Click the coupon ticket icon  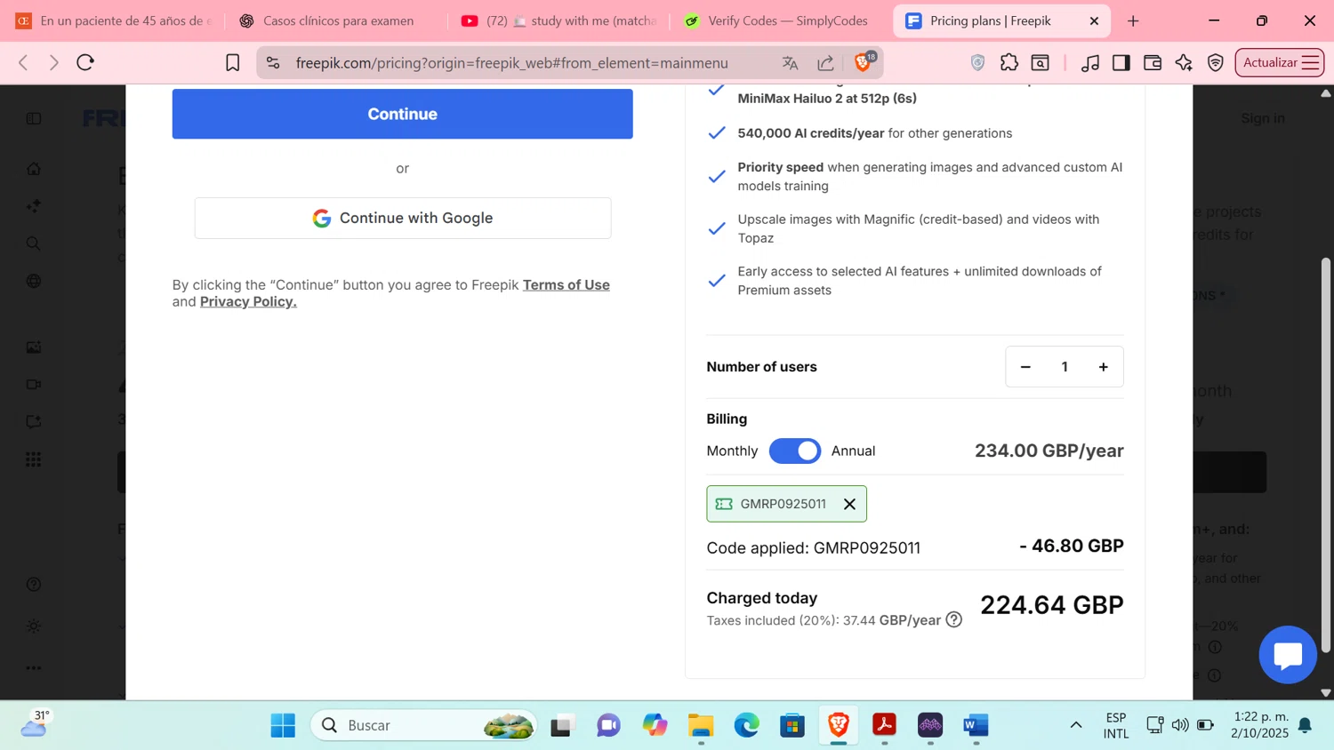pos(724,504)
